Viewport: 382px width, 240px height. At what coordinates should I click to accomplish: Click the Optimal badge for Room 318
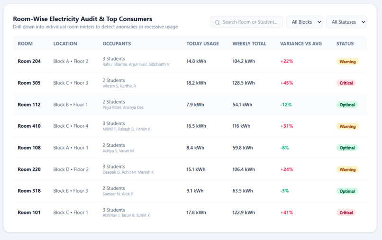point(347,191)
